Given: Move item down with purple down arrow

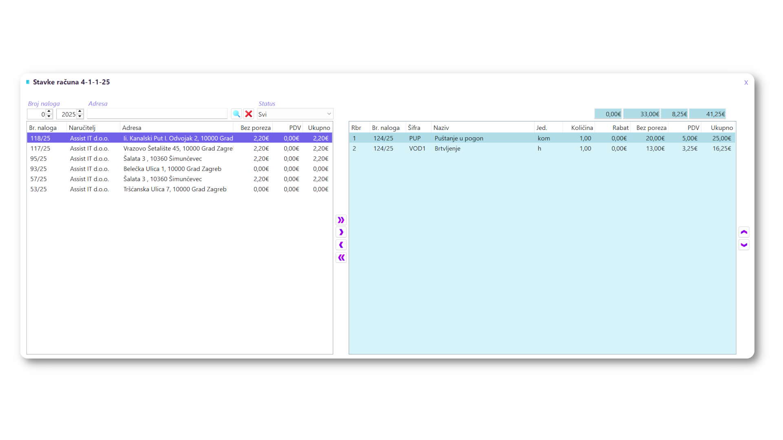Looking at the screenshot, I should pos(744,245).
